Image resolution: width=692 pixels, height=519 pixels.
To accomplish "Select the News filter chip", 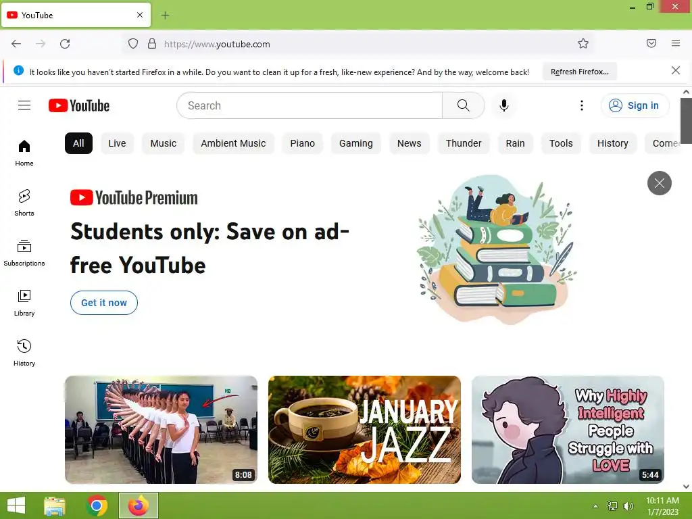I will (409, 143).
